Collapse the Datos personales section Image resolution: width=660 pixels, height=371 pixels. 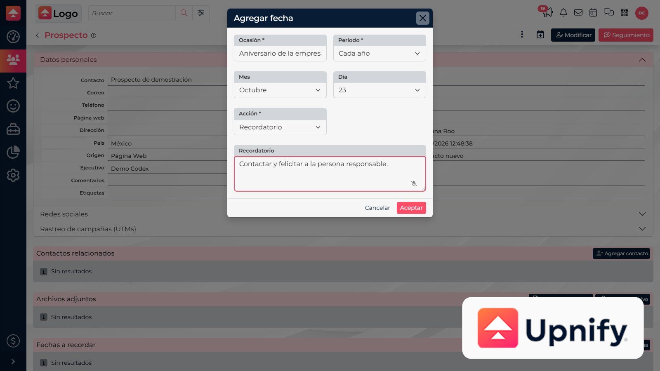click(642, 60)
